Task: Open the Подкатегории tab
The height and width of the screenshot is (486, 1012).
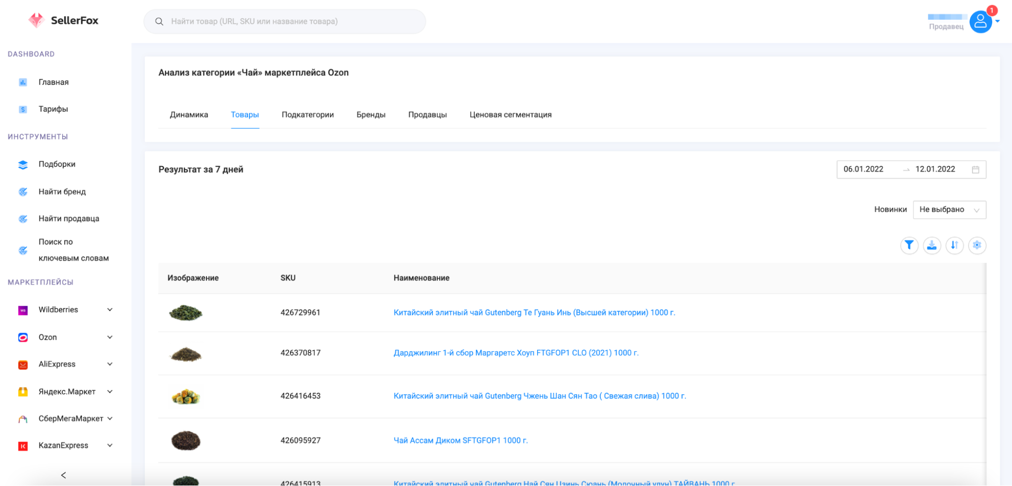Action: 308,115
